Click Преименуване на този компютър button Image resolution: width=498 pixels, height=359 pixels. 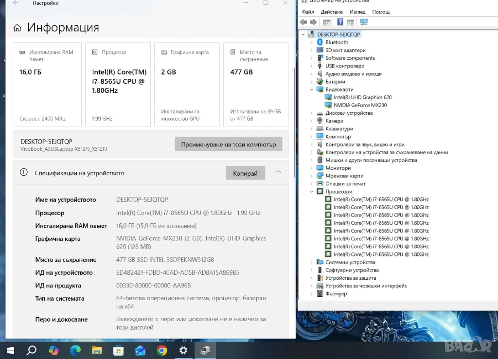[x=228, y=144]
